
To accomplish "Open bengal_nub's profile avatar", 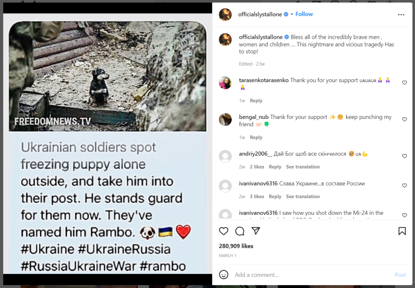I will coord(225,119).
